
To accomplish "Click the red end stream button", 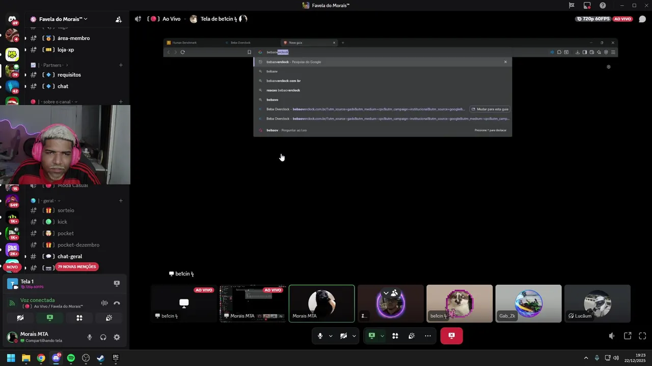I will (x=451, y=335).
